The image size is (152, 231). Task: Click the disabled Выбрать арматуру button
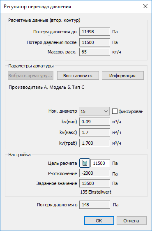click(x=31, y=76)
